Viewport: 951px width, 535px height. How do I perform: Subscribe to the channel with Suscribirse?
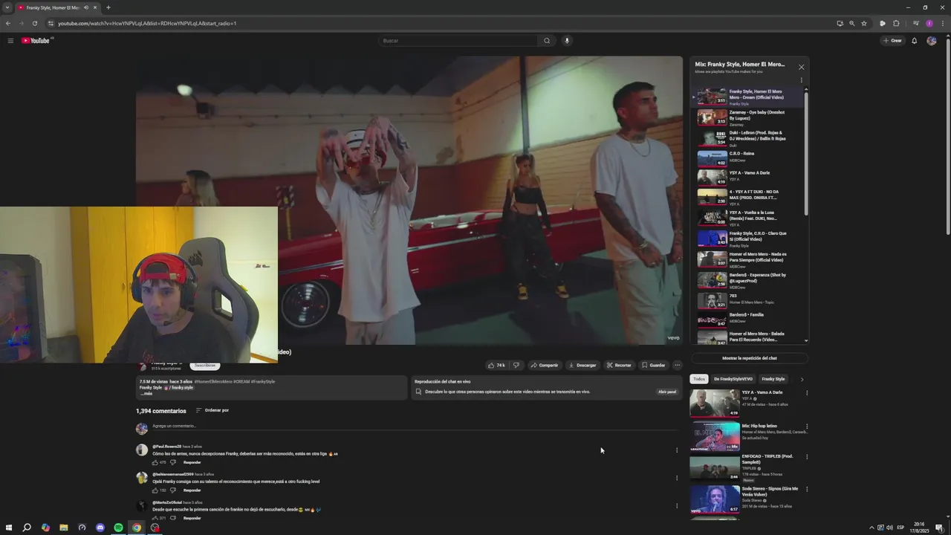(x=205, y=366)
